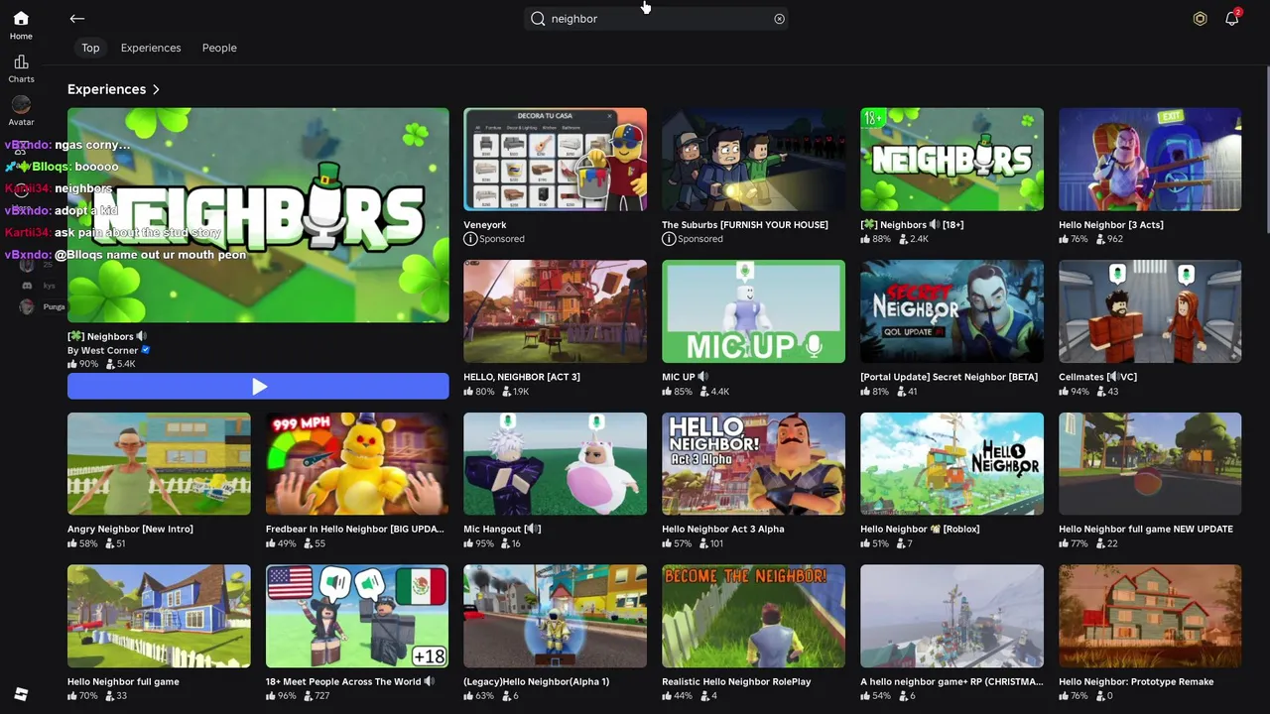Click [Portal Update] Secret Neighbor title

point(949,377)
